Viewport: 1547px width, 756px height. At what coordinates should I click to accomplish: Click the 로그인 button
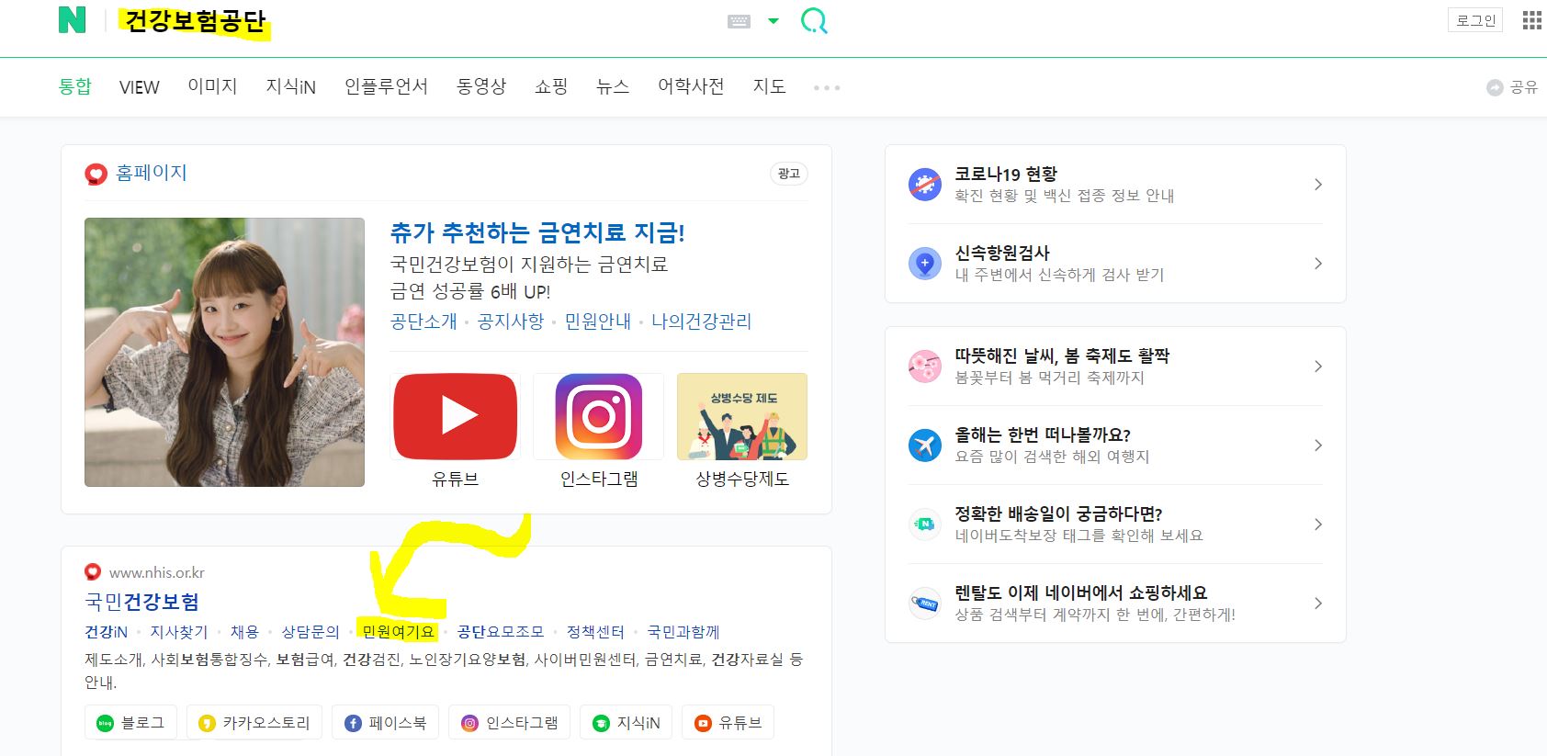(1476, 20)
